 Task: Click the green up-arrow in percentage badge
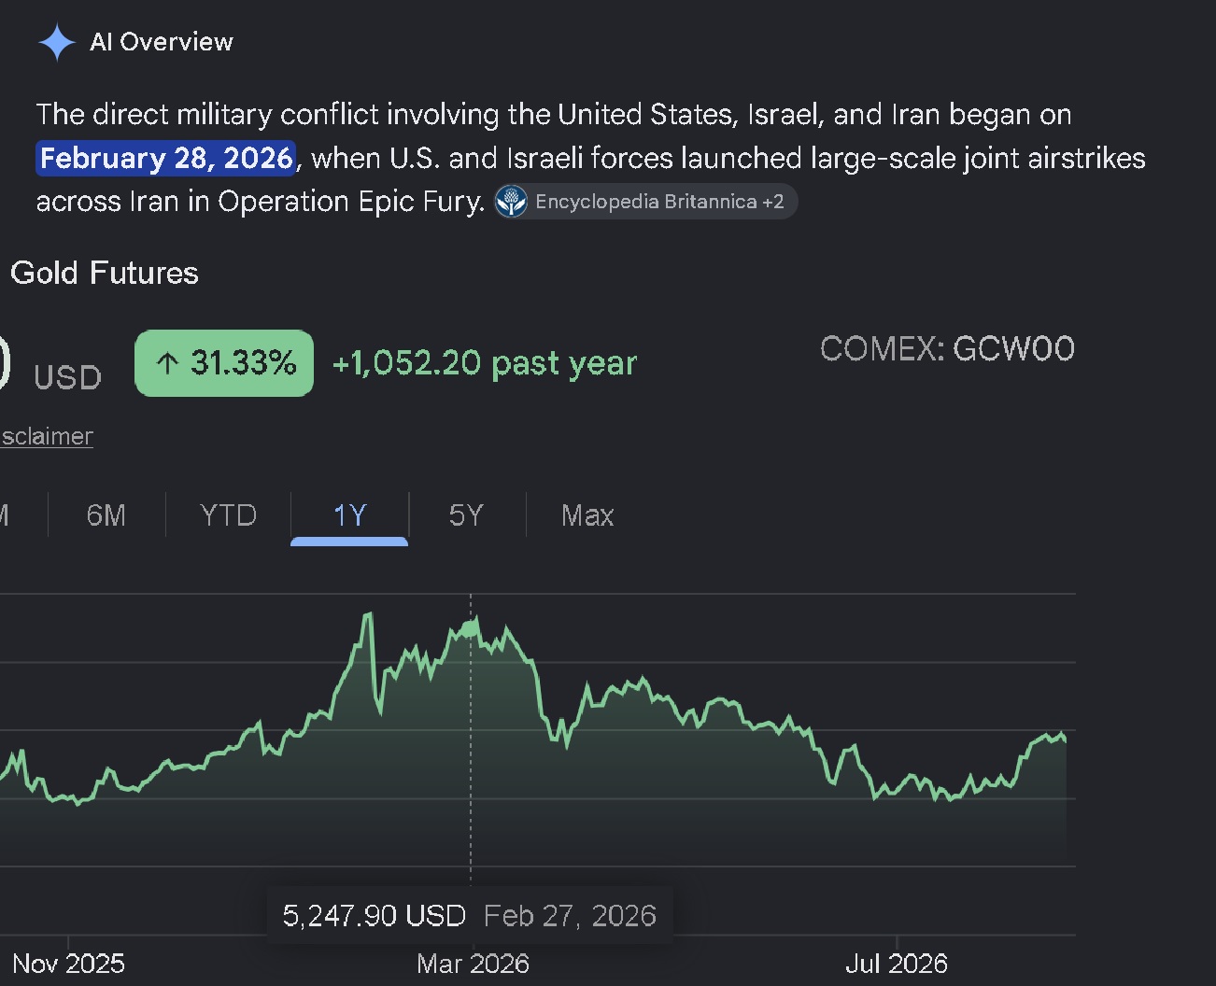click(167, 363)
